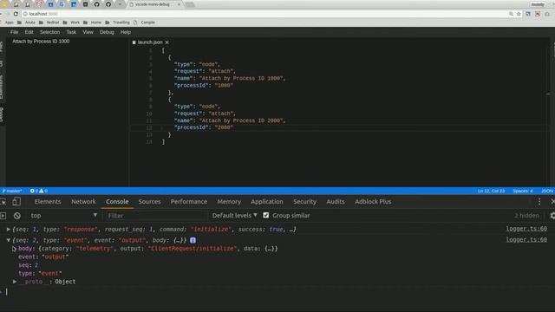Click the processId "2000" line in editor

pos(204,127)
